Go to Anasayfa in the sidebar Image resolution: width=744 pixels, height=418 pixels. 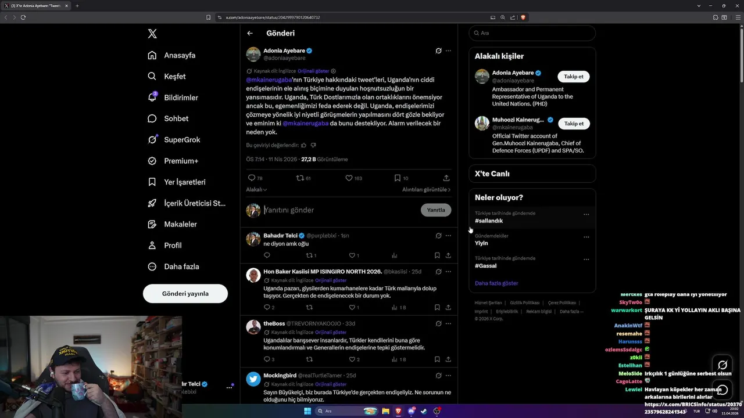[x=171, y=55]
